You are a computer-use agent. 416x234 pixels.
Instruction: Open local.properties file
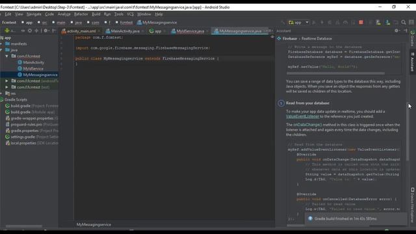coord(32,143)
